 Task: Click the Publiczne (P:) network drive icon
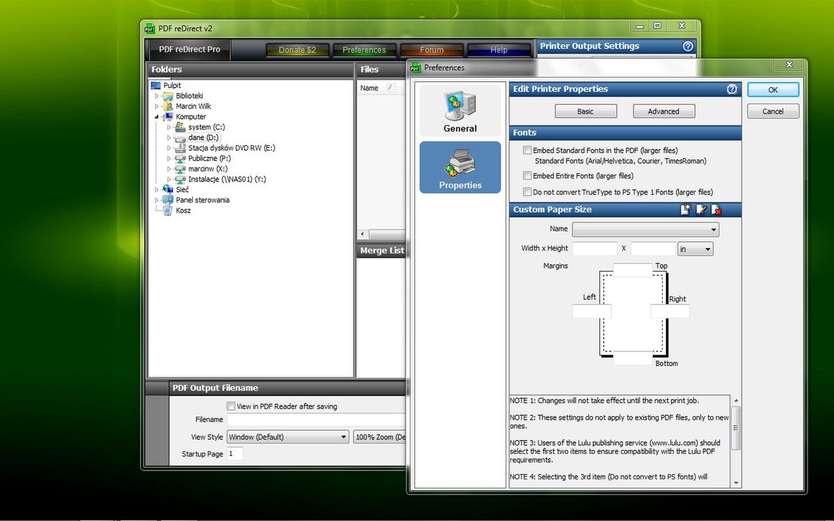pos(180,158)
